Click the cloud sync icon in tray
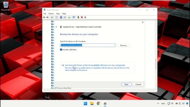 [x=177, y=103]
